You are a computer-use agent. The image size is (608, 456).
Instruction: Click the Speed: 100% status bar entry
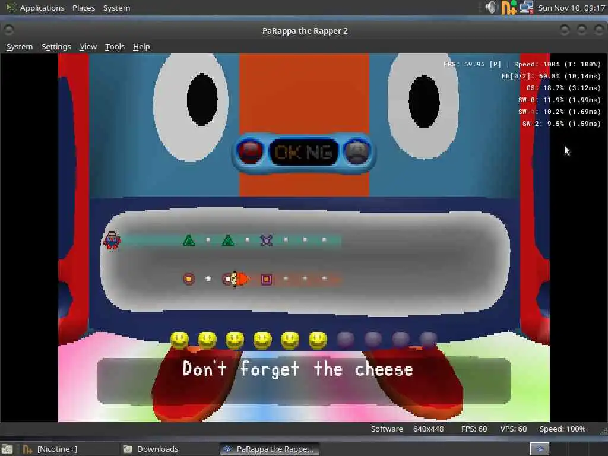pyautogui.click(x=562, y=429)
